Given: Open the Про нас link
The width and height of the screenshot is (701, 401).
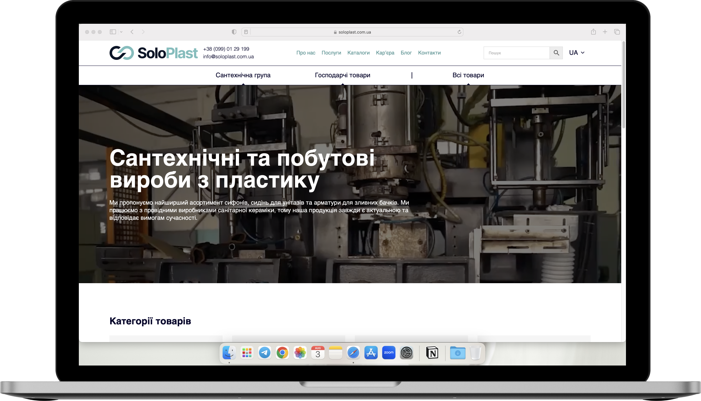Looking at the screenshot, I should 306,53.
